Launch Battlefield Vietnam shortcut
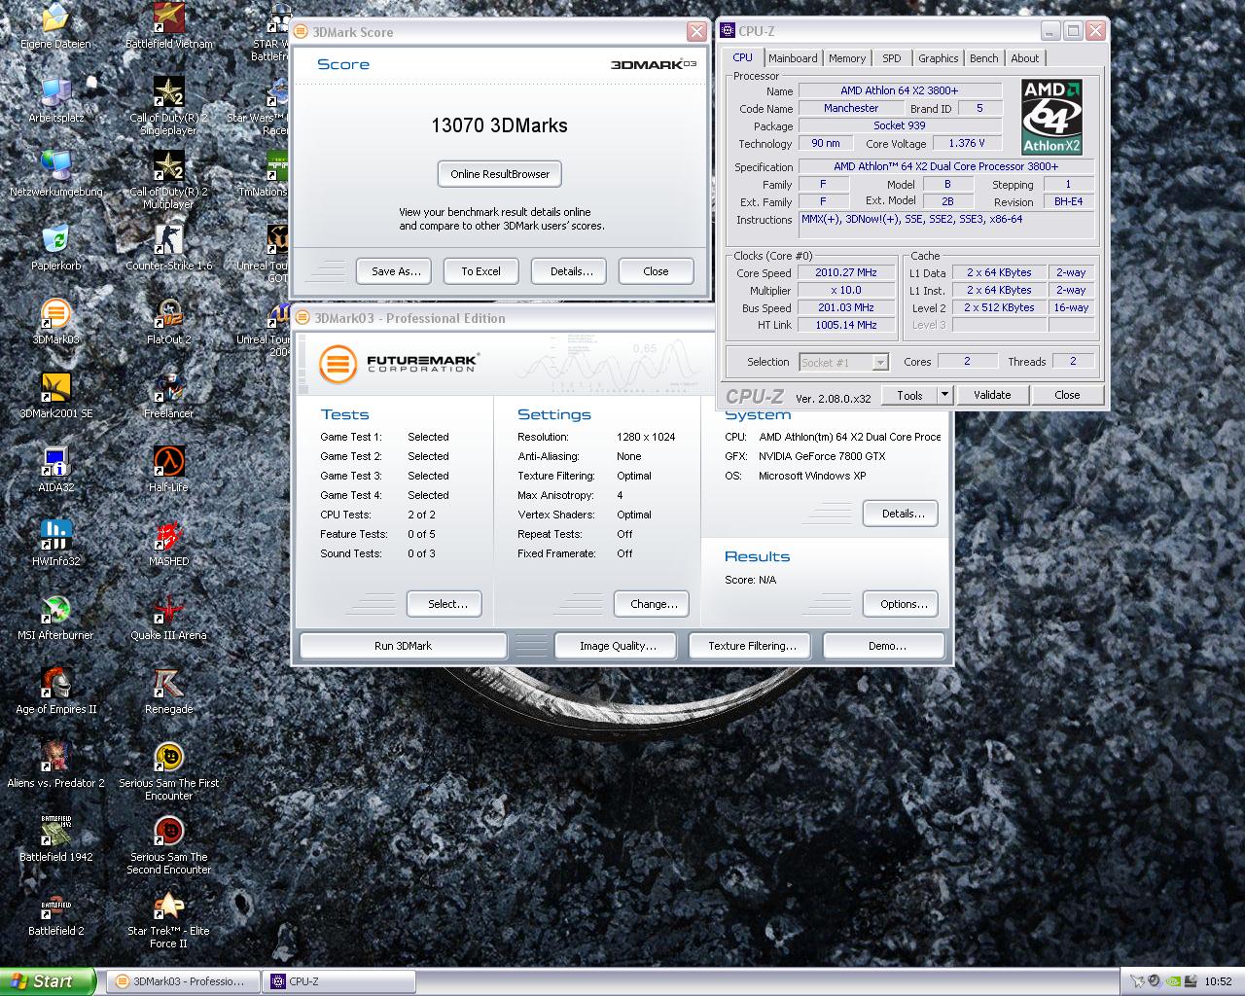 168,25
